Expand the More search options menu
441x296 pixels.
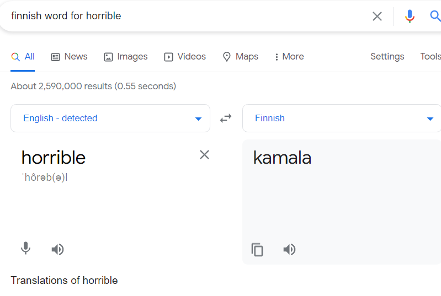(x=289, y=56)
